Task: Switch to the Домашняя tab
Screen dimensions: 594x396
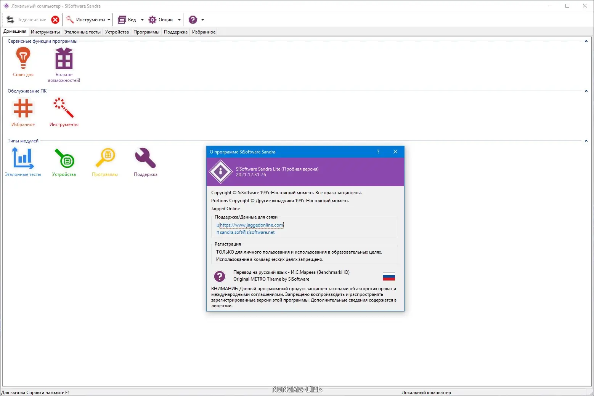Action: [15, 31]
